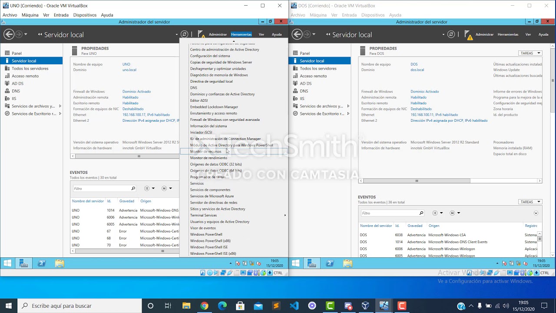The height and width of the screenshot is (313, 556).
Task: Open the Administrar menu in the UNO window
Action: (x=218, y=34)
